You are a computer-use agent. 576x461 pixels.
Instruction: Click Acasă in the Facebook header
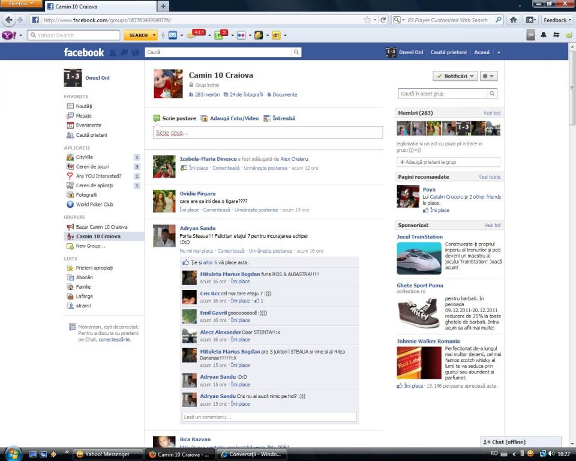[482, 52]
